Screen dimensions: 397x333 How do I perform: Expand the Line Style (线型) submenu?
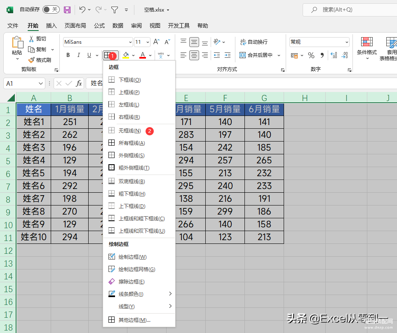(x=170, y=306)
